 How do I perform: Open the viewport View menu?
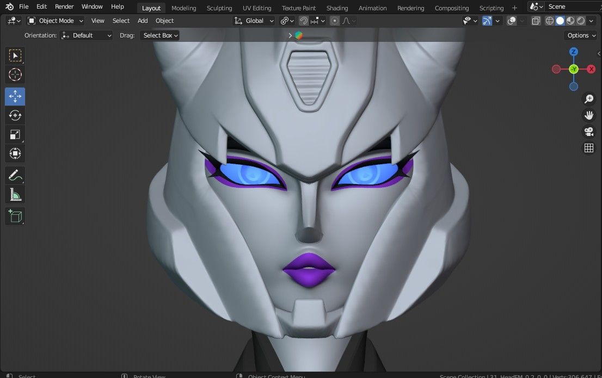pos(97,21)
